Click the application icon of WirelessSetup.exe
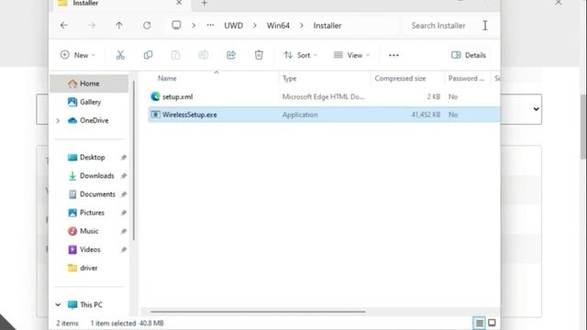The height and width of the screenshot is (330, 587). [155, 115]
